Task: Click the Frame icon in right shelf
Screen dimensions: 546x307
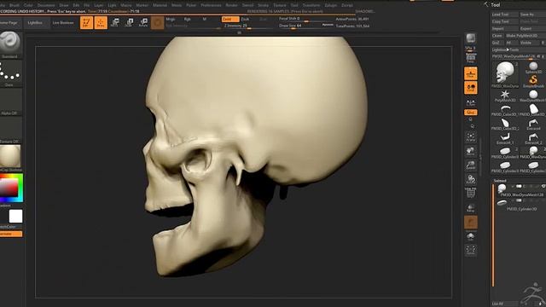Action: [x=470, y=137]
